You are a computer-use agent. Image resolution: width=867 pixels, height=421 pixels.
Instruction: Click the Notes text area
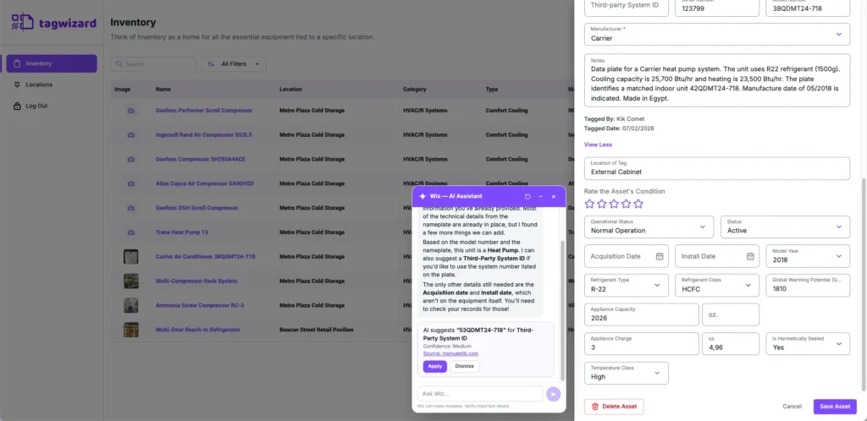pyautogui.click(x=716, y=80)
